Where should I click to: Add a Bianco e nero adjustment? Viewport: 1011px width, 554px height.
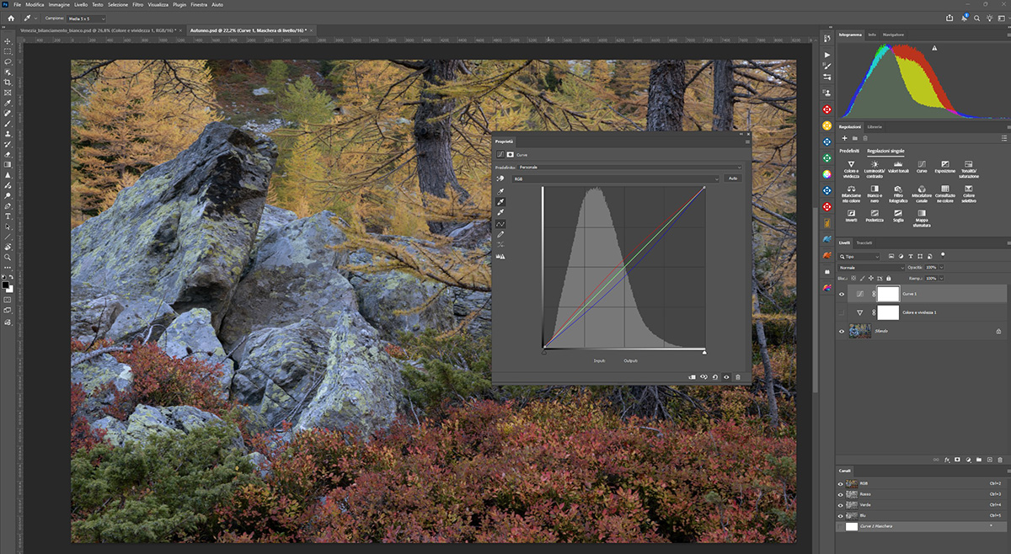coord(875,189)
